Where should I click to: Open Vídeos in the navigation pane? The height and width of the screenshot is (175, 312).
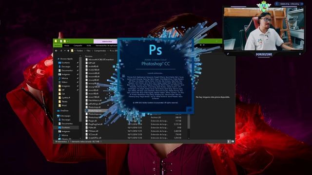64,82
